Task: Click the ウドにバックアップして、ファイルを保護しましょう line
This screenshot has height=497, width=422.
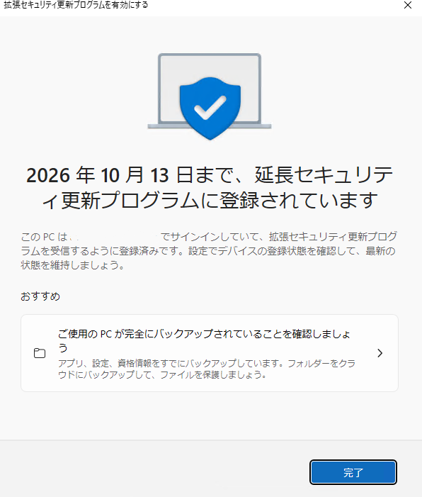Action: 162,374
